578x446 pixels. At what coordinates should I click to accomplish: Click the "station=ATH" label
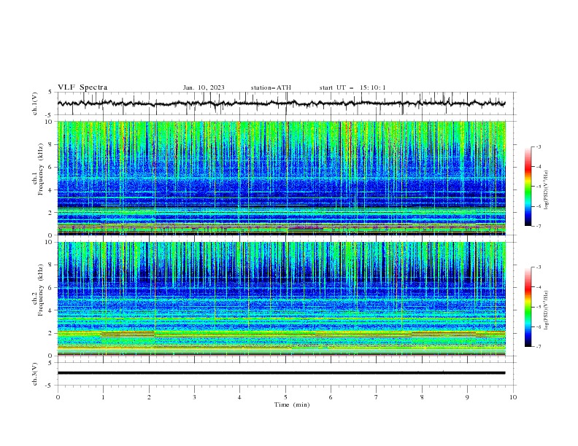coord(271,87)
